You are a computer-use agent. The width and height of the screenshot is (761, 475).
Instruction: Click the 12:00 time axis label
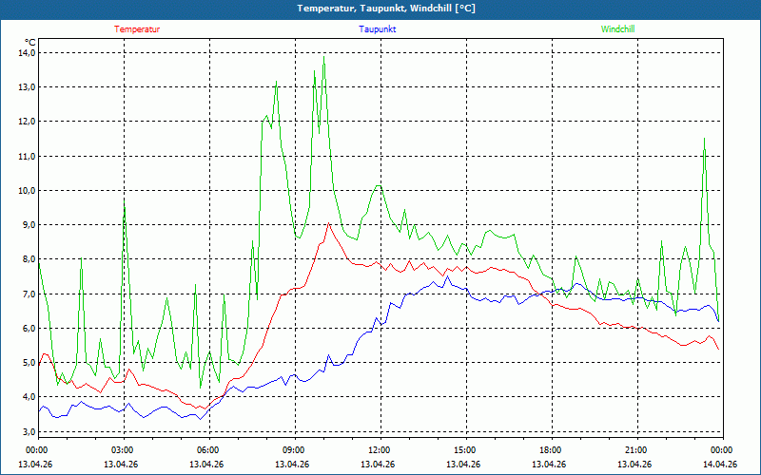[x=379, y=450]
